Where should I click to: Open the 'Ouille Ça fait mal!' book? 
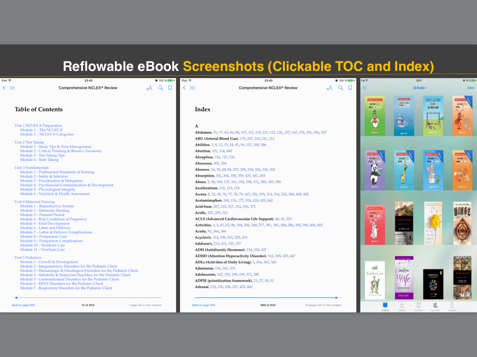[433, 116]
